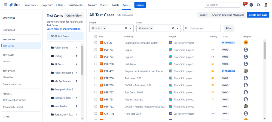Open the notifications bell

[x=244, y=5]
